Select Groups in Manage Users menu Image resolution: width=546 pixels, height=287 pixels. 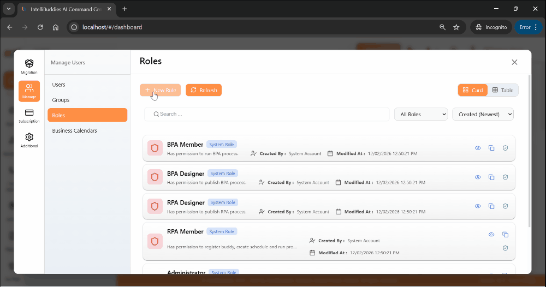61,100
